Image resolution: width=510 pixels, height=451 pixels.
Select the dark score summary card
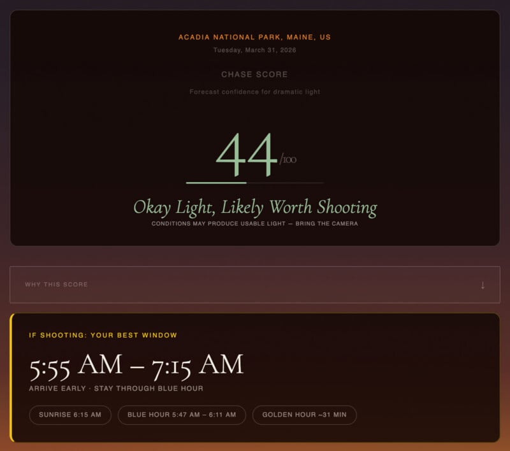[255, 127]
